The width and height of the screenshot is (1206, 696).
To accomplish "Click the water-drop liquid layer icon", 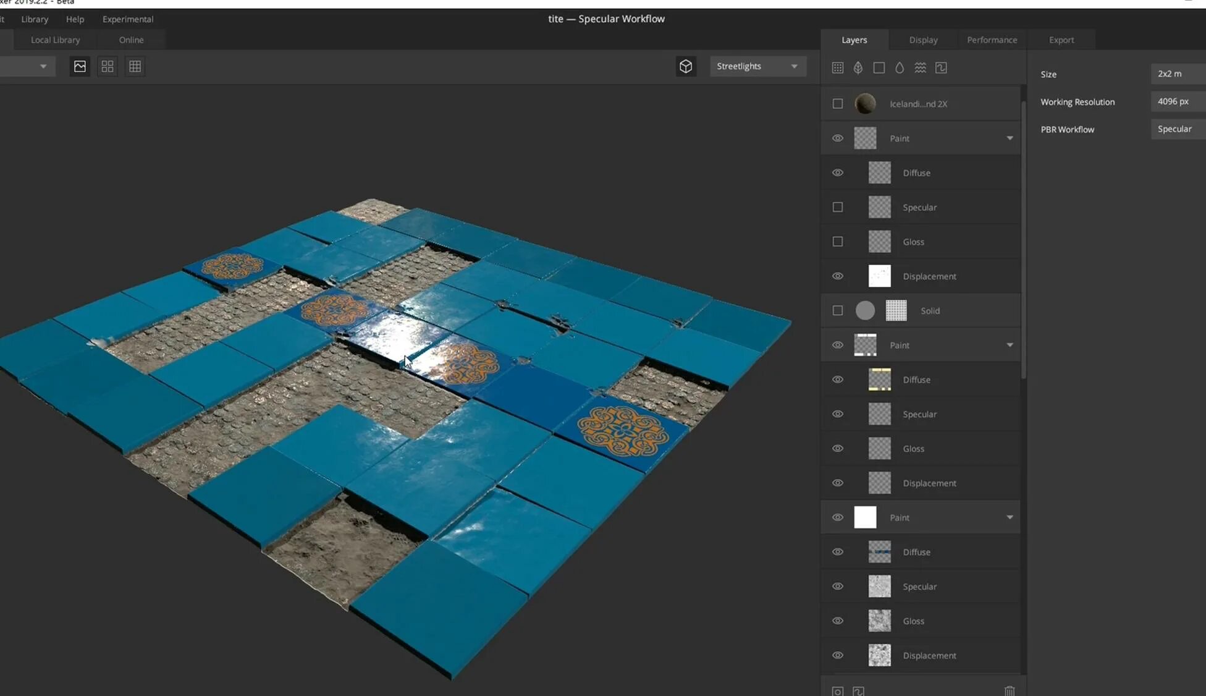I will point(900,68).
